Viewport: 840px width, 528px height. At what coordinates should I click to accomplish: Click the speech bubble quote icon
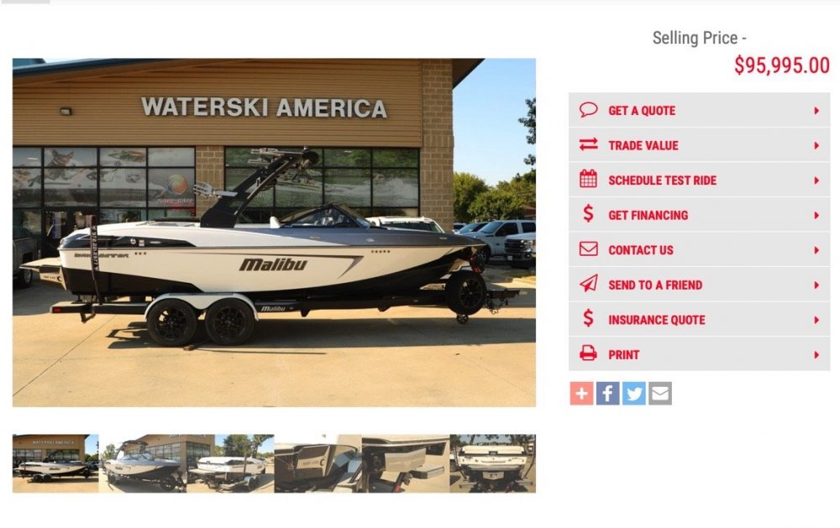[x=588, y=110]
